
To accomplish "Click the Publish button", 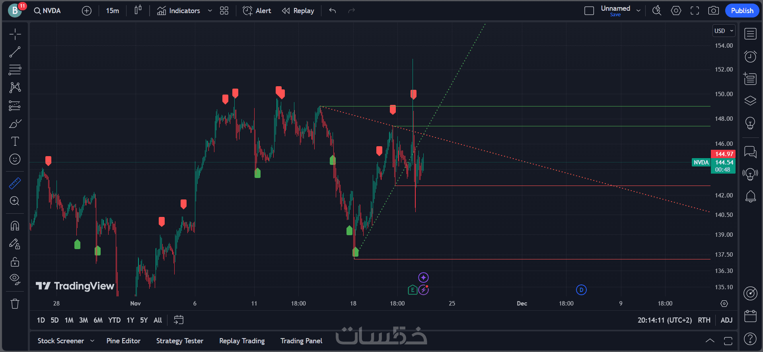I will (742, 11).
